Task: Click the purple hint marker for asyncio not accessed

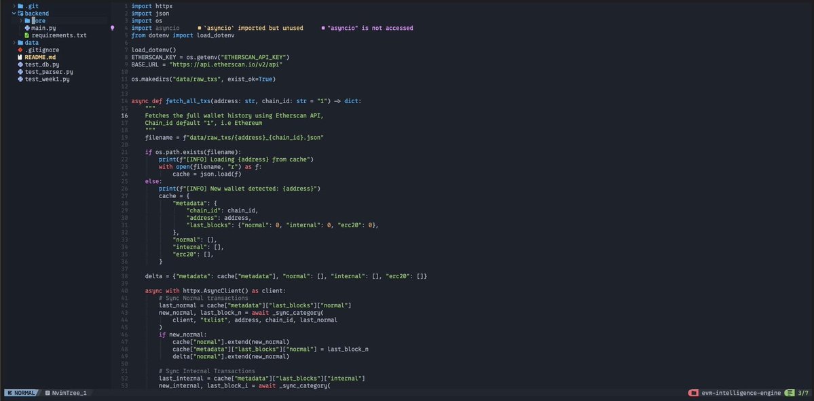Action: coord(323,28)
